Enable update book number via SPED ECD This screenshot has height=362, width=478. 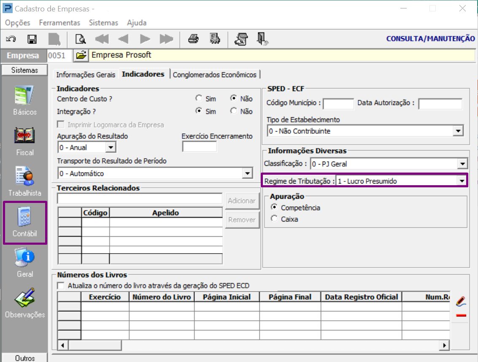[61, 286]
